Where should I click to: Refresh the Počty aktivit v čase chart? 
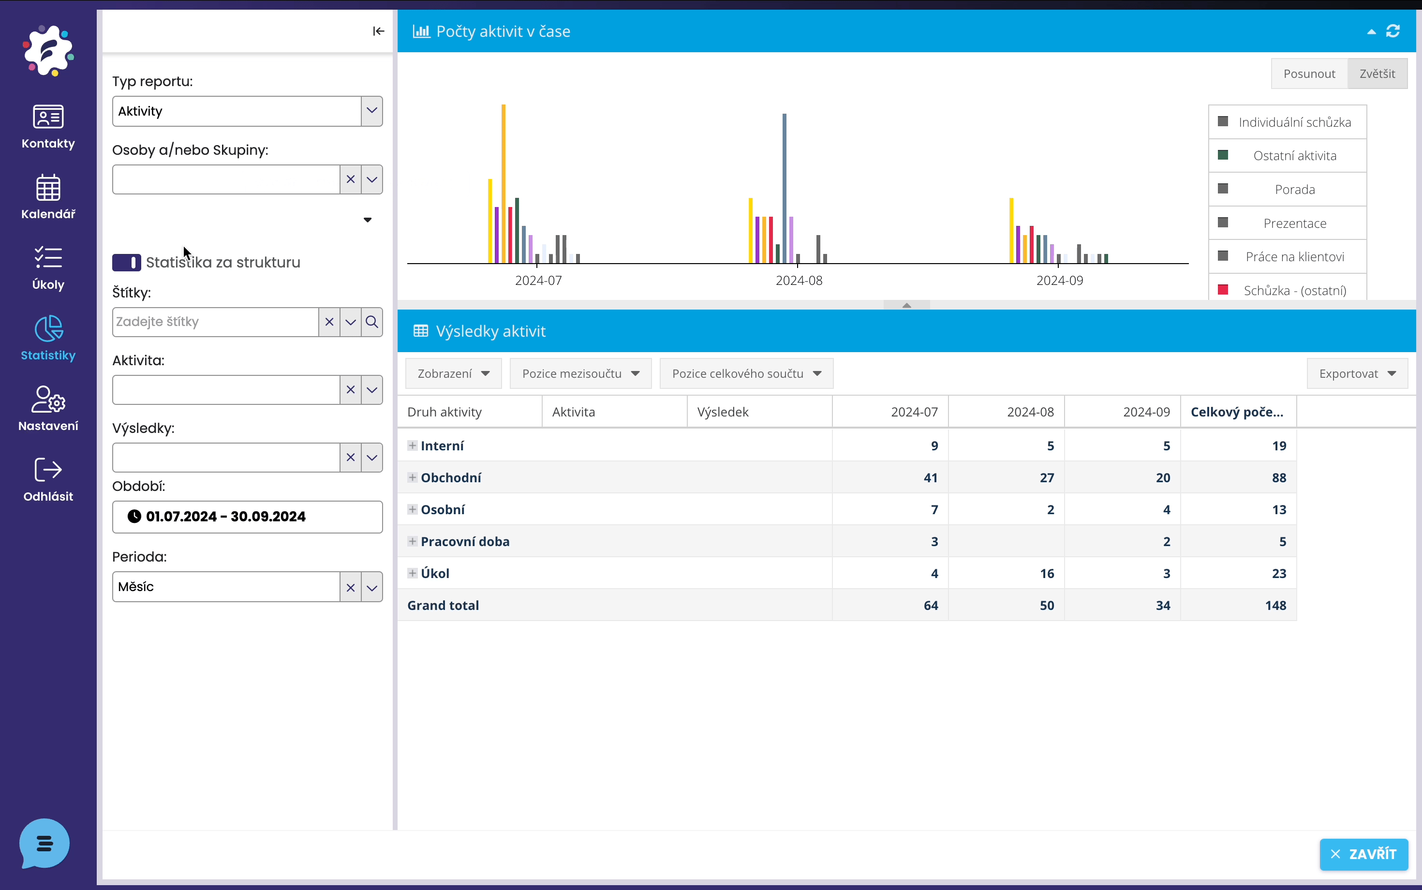[x=1392, y=31]
